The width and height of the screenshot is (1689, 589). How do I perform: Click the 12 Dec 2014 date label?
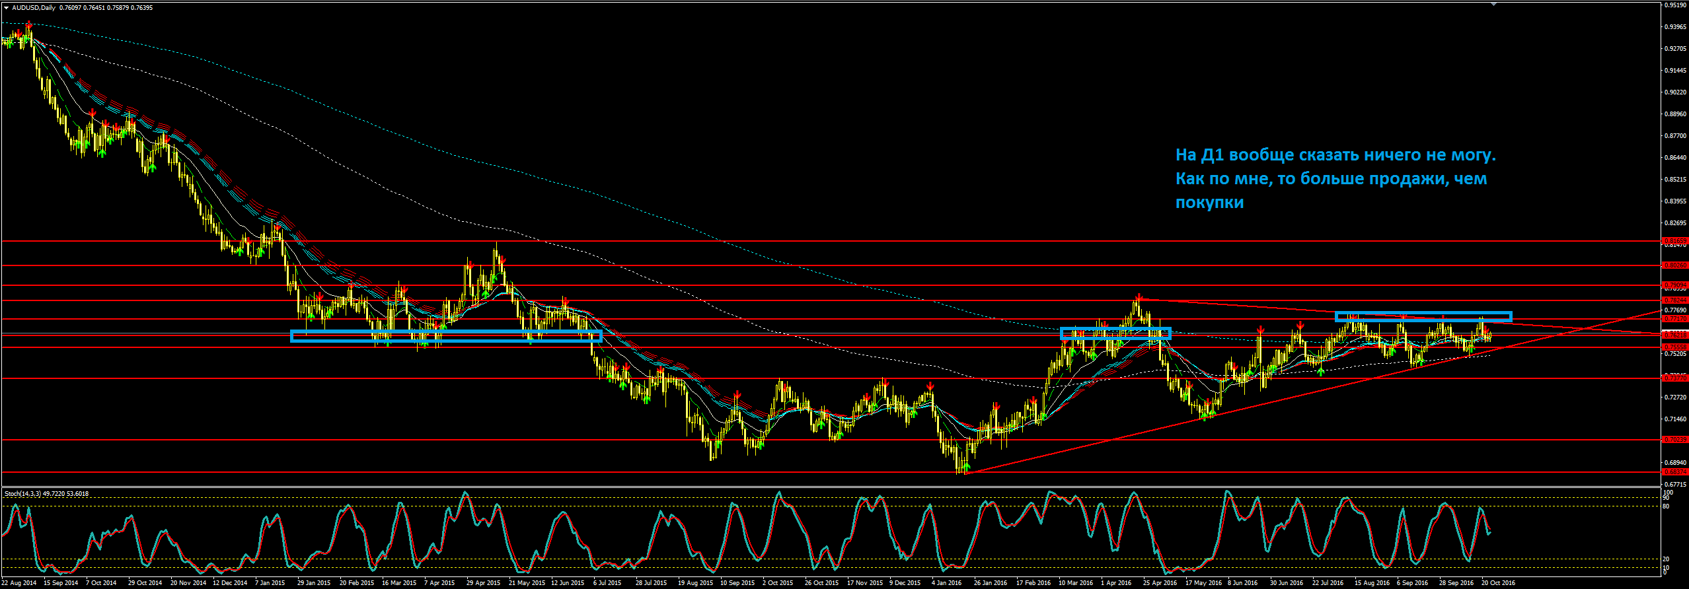[230, 583]
